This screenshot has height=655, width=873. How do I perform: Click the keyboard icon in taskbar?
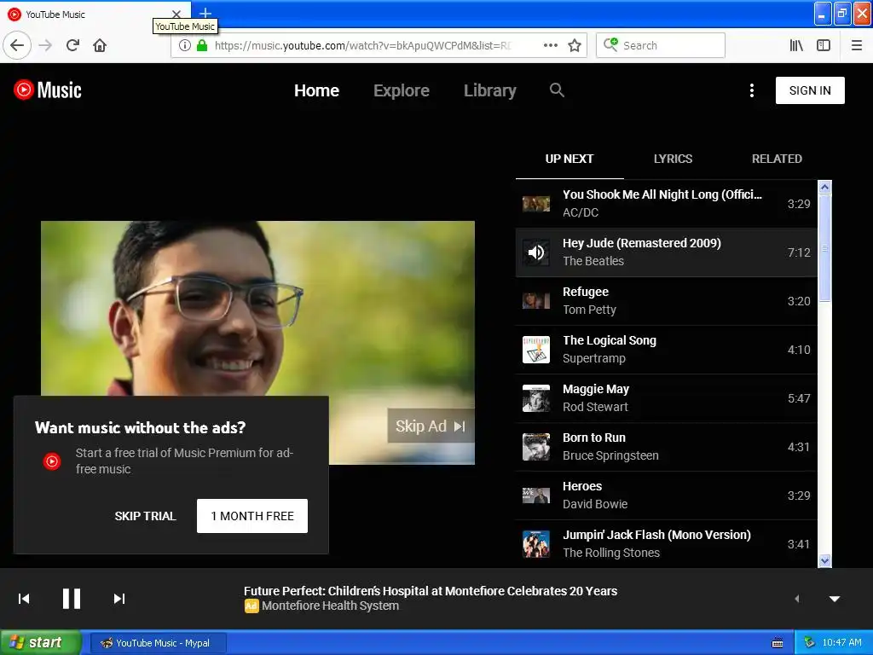(778, 643)
